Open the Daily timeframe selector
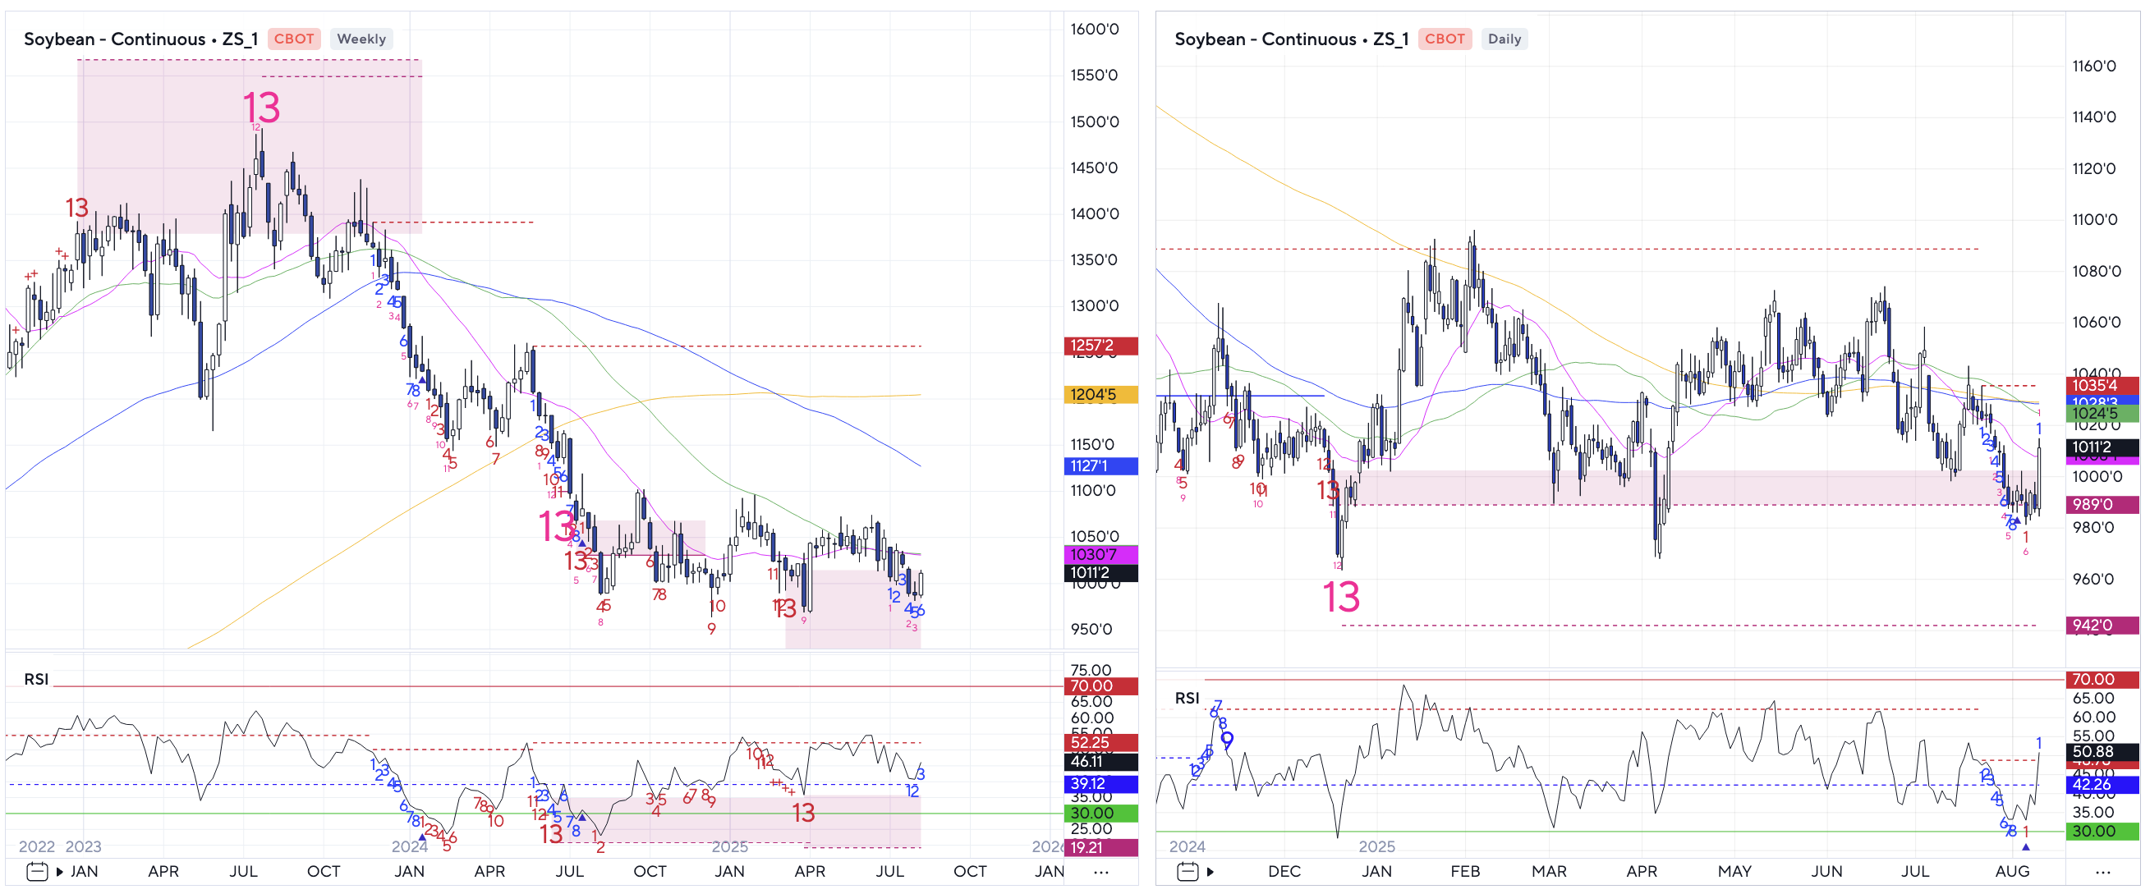The image size is (2150, 894). pos(1504,39)
